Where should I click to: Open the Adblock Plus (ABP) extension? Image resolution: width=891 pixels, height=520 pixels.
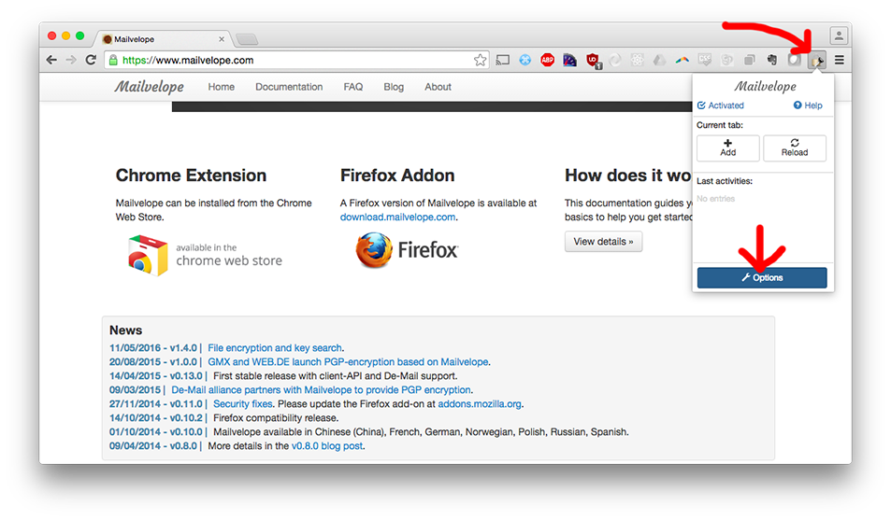click(547, 60)
